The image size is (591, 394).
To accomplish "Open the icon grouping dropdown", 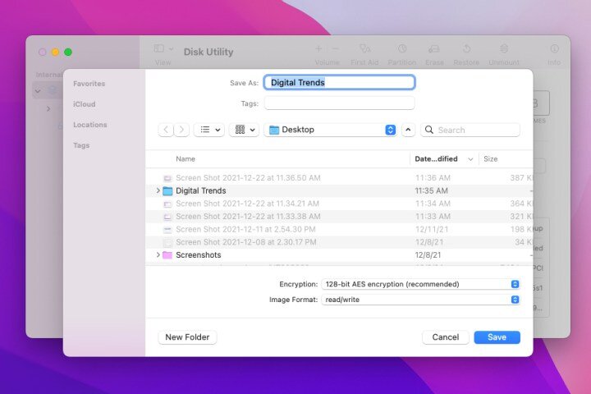I will (244, 130).
